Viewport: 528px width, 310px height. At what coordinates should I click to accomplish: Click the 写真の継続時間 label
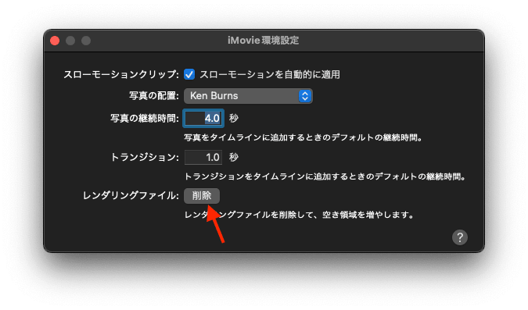[x=145, y=119]
